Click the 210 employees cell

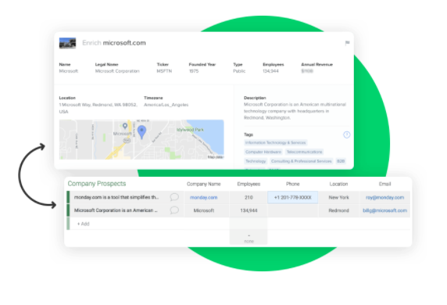click(249, 197)
